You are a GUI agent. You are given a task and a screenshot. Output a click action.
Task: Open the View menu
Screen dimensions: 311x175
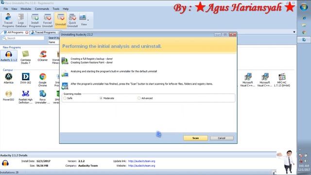(x=14, y=9)
